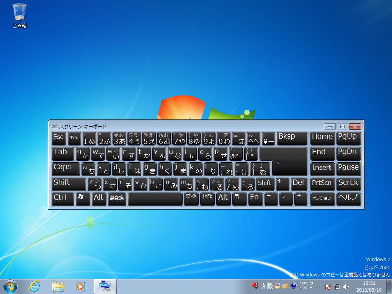The width and height of the screenshot is (392, 294).
Task: Click the context menu key icon
Action: [240, 199]
